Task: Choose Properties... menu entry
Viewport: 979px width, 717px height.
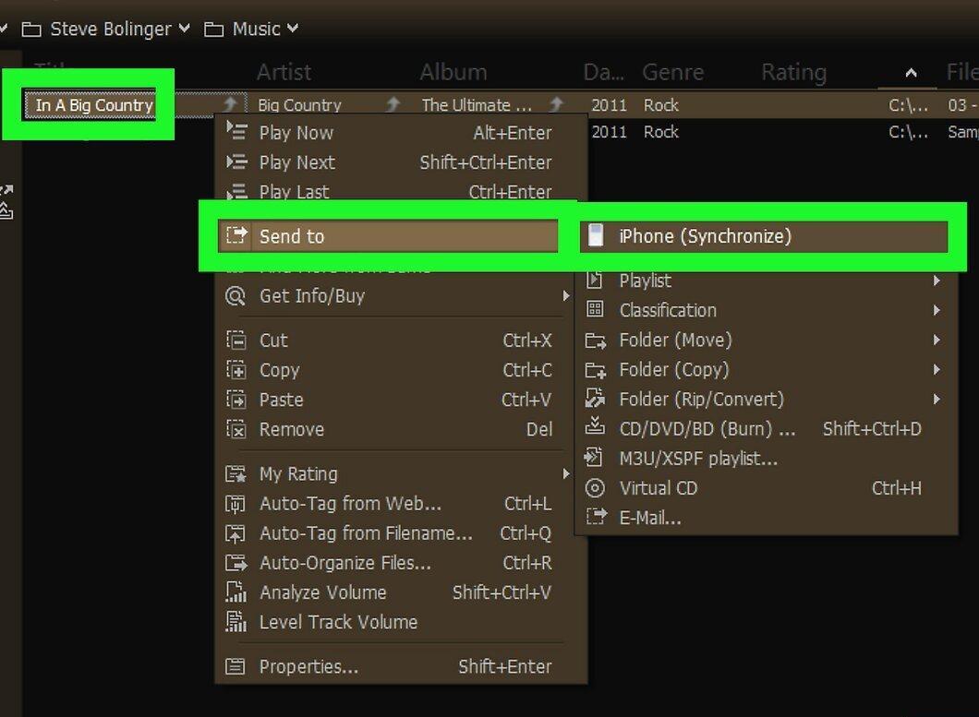Action: [400, 666]
